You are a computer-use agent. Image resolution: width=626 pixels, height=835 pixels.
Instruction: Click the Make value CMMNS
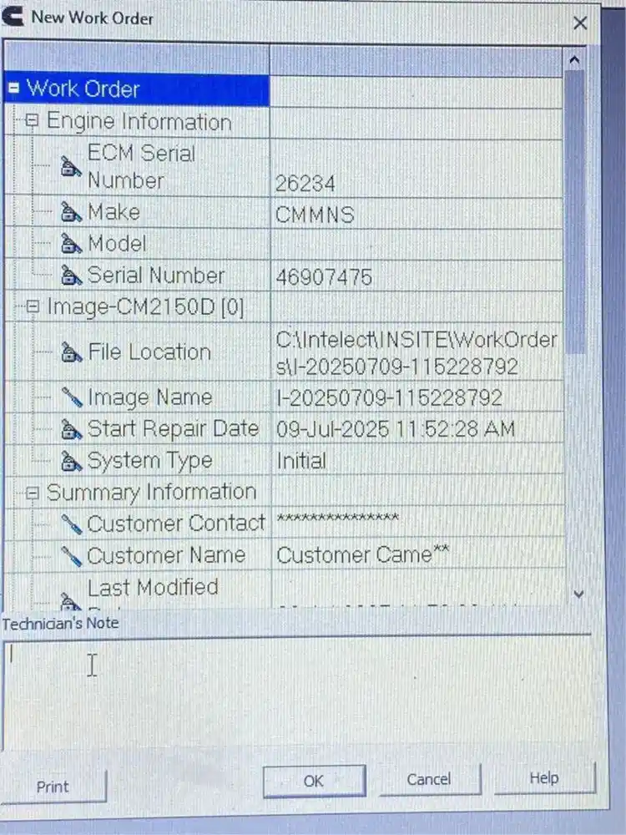point(315,215)
